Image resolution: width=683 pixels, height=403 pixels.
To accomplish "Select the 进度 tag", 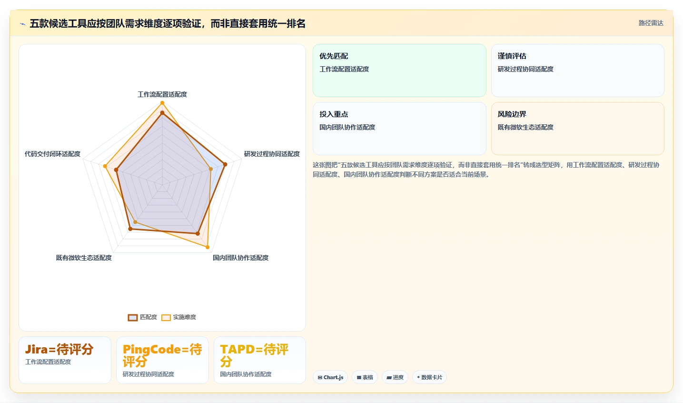I will (395, 377).
